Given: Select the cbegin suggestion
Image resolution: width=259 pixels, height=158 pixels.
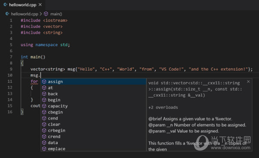Looking at the screenshot, I should [x=94, y=112].
